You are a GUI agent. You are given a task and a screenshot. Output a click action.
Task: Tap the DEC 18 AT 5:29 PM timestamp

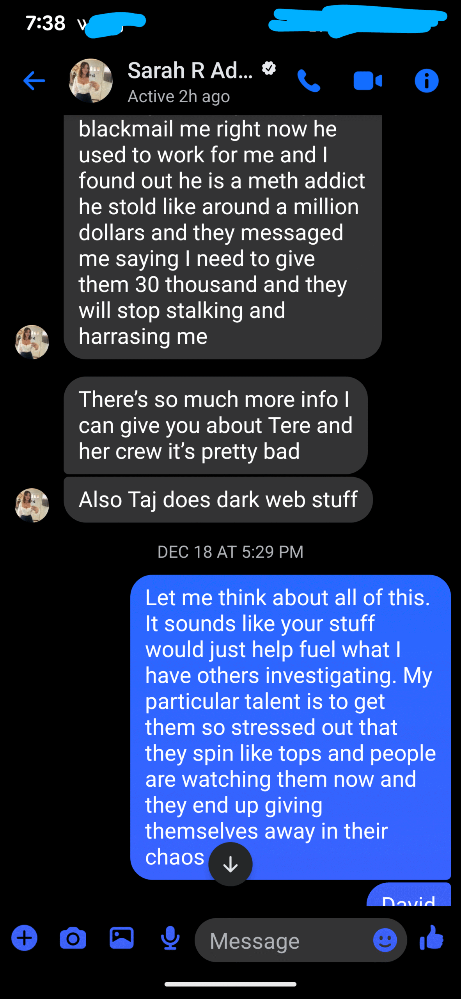230,552
